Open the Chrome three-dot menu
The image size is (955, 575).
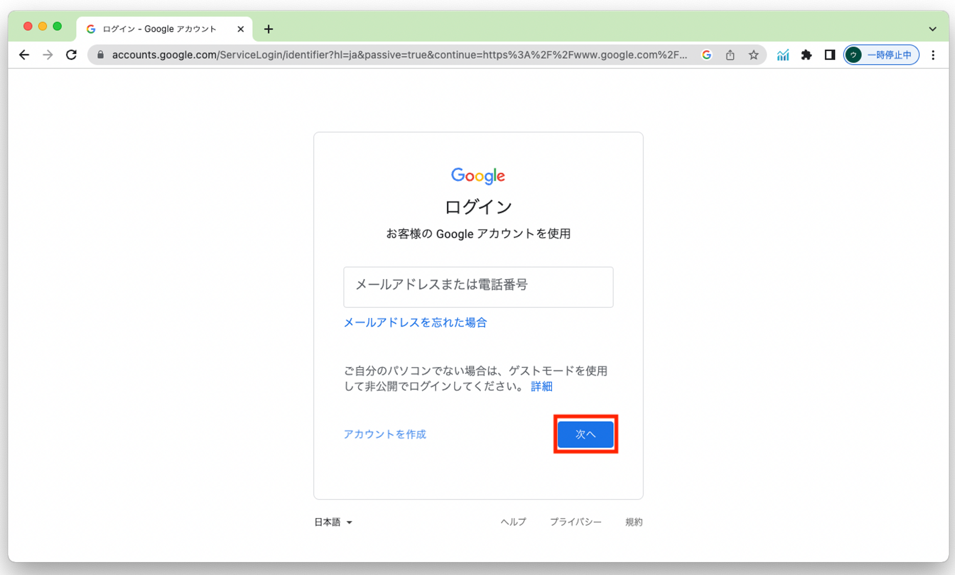coord(933,55)
